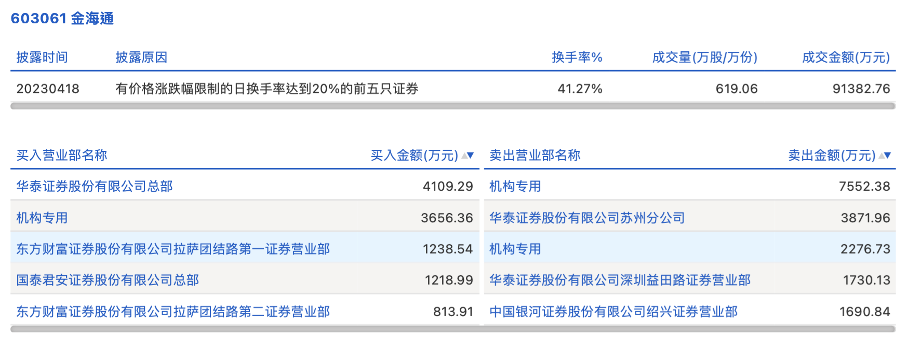The height and width of the screenshot is (338, 908).
Task: Open 华泰证券股份有限公司总部 buyer link
Action: pos(95,187)
